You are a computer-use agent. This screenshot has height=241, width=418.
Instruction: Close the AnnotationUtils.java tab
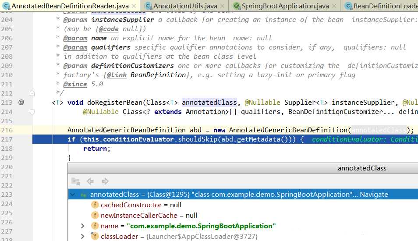[x=222, y=6]
